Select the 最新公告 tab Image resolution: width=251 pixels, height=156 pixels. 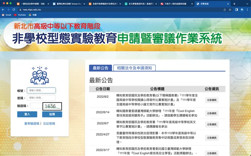[100, 68]
